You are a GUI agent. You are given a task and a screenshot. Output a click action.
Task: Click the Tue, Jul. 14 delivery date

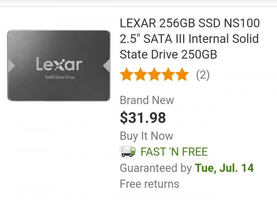(224, 168)
